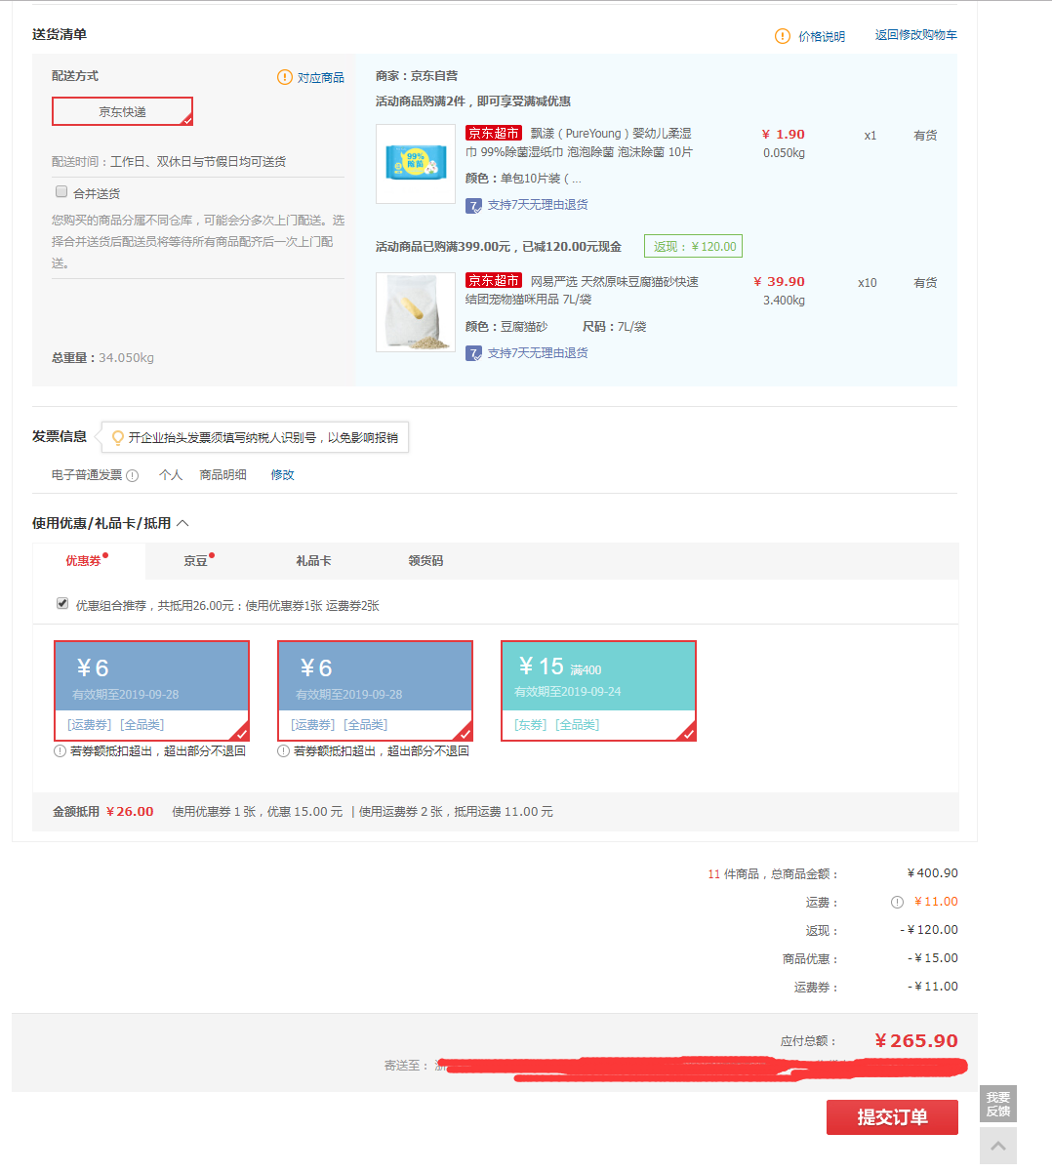Click 修改 invoice link
This screenshot has width=1052, height=1172.
[282, 475]
